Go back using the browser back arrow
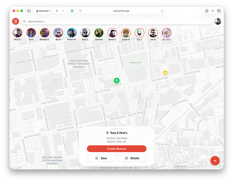The image size is (233, 182). (x=57, y=11)
